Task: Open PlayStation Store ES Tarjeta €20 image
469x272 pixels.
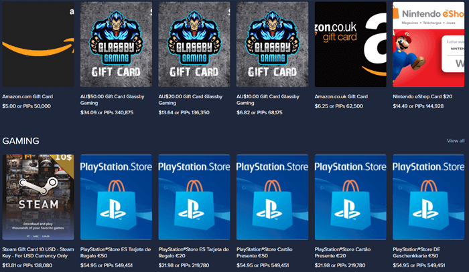Action: point(194,197)
